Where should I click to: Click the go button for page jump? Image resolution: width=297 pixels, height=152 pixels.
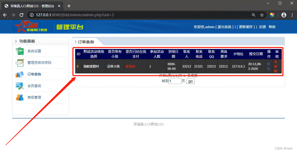click(190, 81)
